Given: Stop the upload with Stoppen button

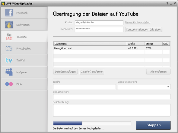Looking at the screenshot, I should coord(153,125).
